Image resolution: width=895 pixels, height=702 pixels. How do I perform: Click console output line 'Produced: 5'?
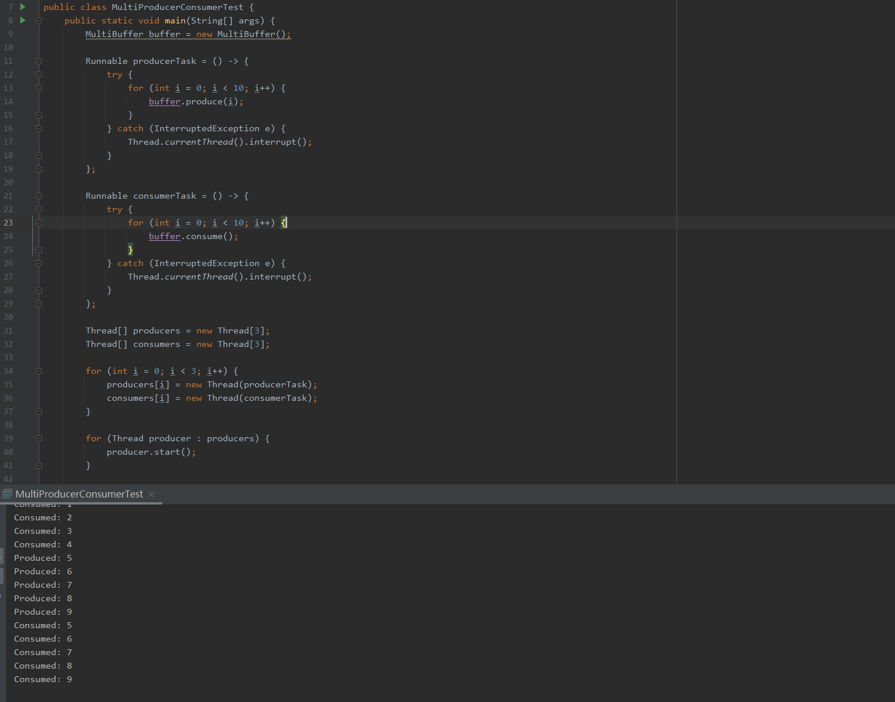pyautogui.click(x=43, y=558)
